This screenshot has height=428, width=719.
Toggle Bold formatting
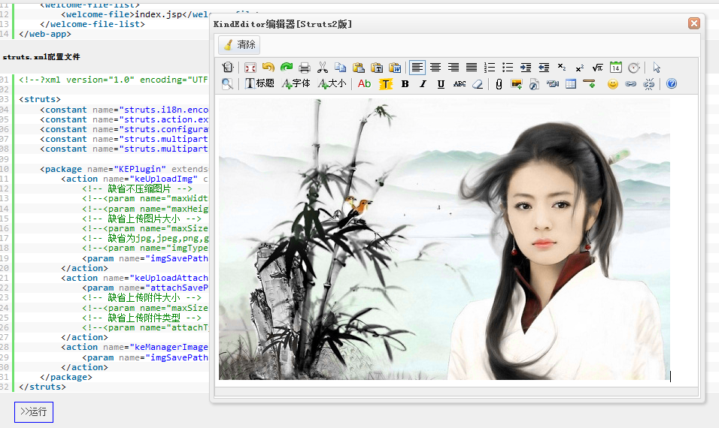tap(405, 84)
